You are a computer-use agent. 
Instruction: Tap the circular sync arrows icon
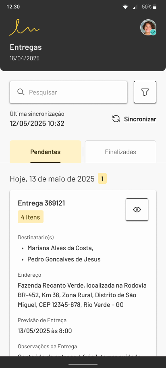pos(116,119)
